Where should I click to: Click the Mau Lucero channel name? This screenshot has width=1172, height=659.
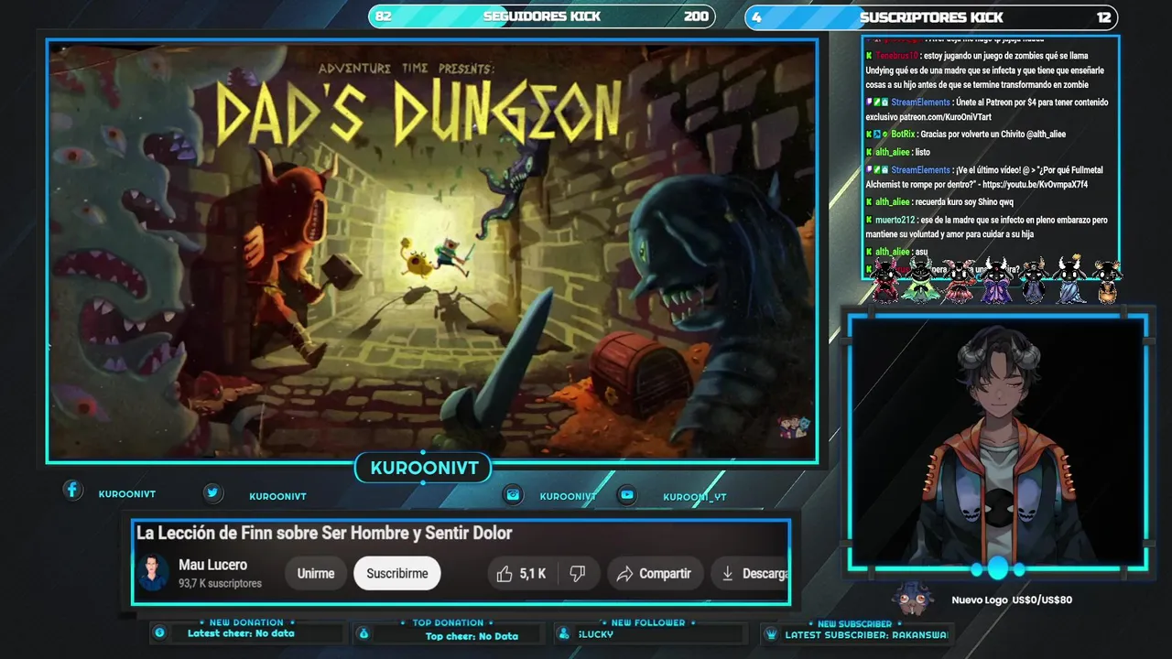point(212,565)
